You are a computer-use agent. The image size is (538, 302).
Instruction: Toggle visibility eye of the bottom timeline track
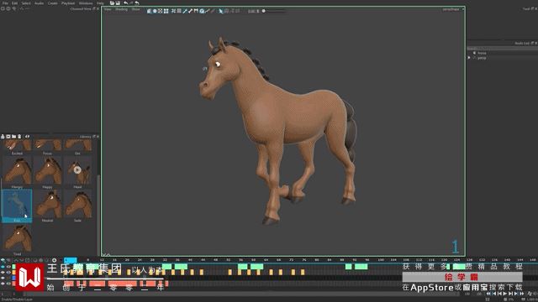[8, 284]
